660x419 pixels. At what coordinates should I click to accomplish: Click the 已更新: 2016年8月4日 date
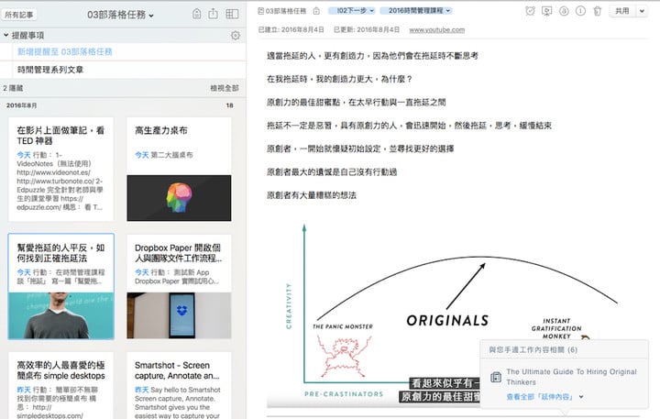[366, 30]
